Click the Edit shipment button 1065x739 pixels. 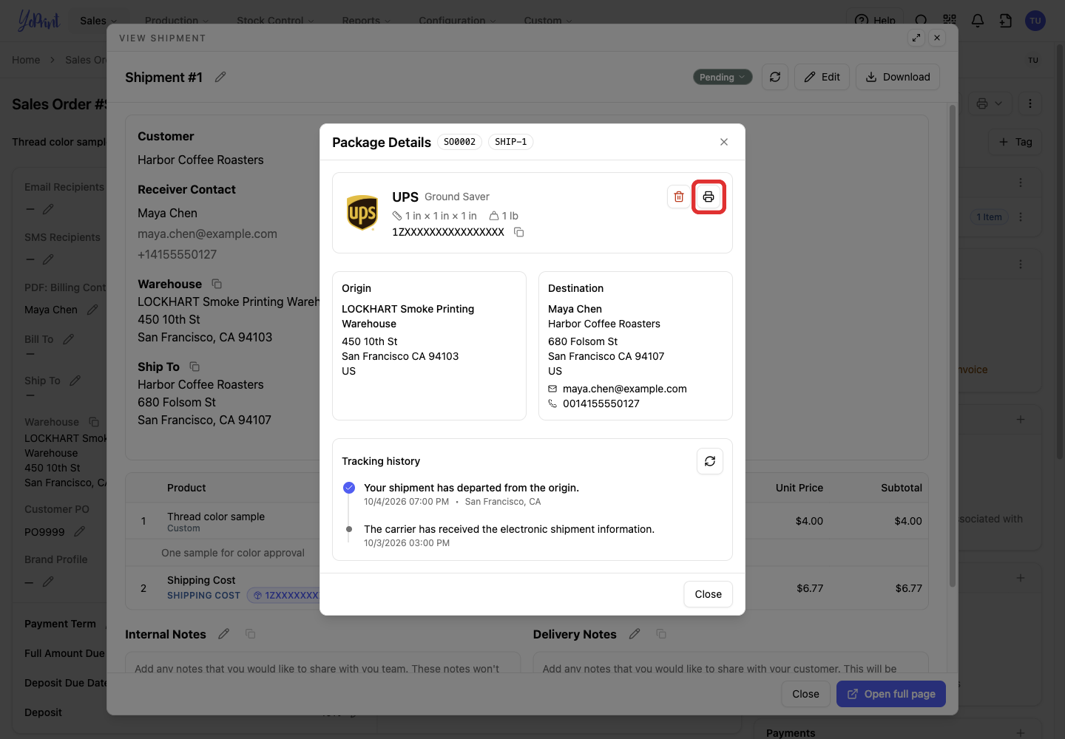[x=822, y=77]
